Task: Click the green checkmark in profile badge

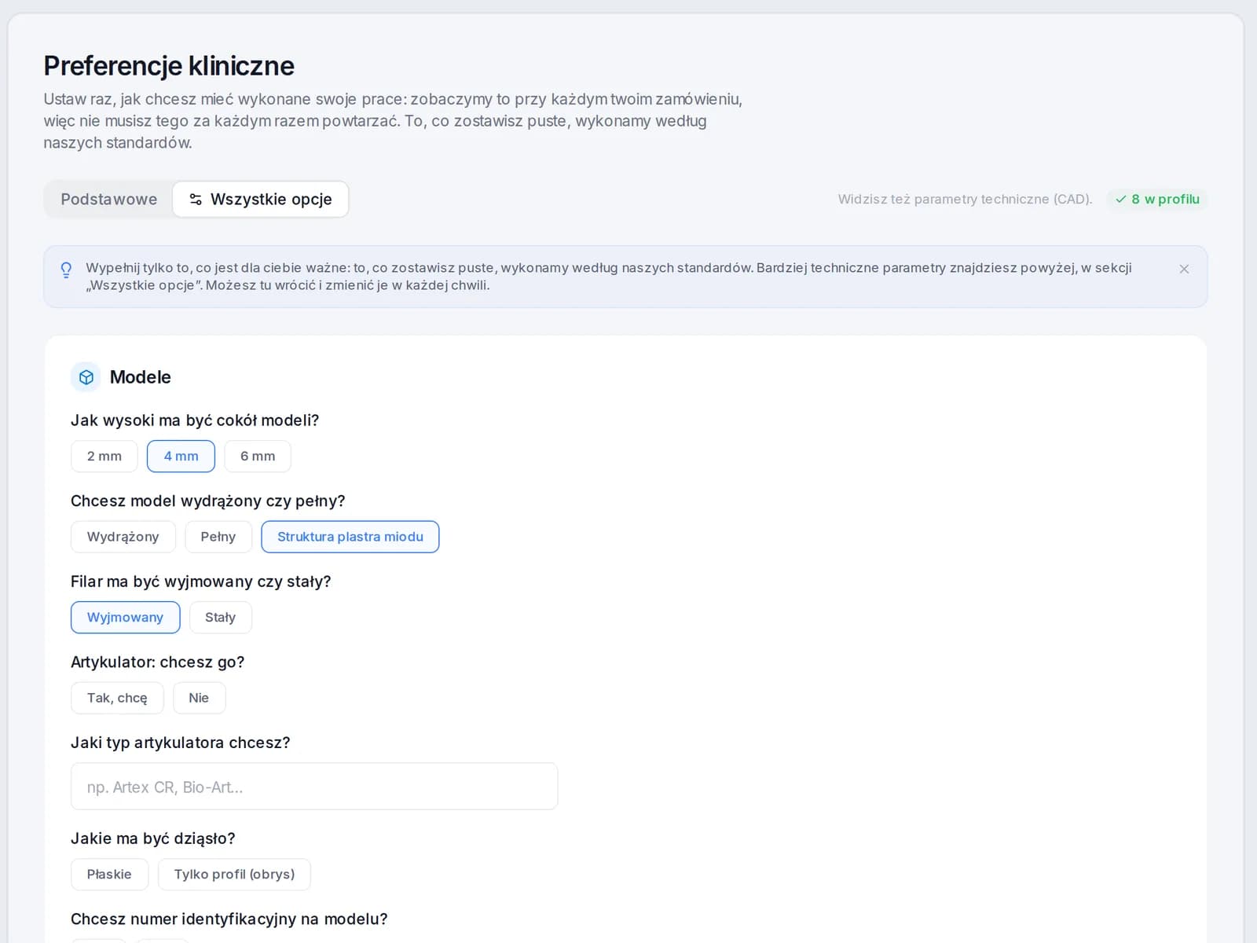Action: pyautogui.click(x=1120, y=200)
